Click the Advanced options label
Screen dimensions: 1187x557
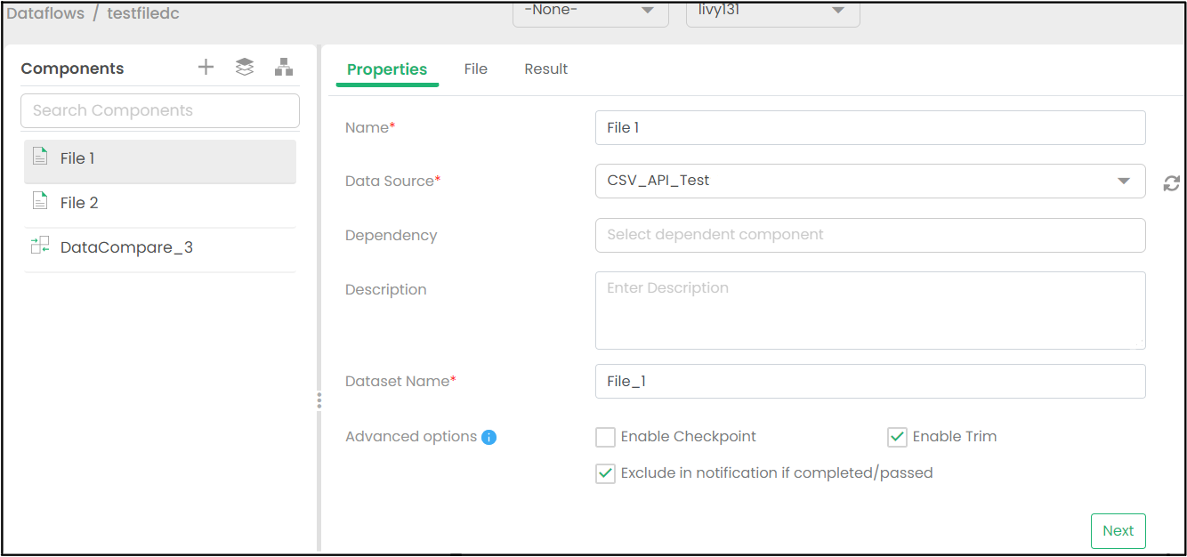[411, 436]
